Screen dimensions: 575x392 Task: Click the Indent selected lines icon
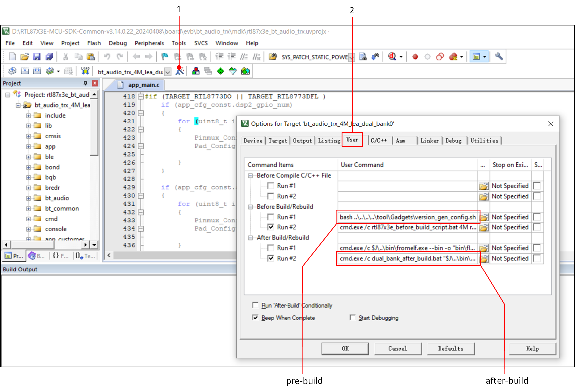point(219,57)
